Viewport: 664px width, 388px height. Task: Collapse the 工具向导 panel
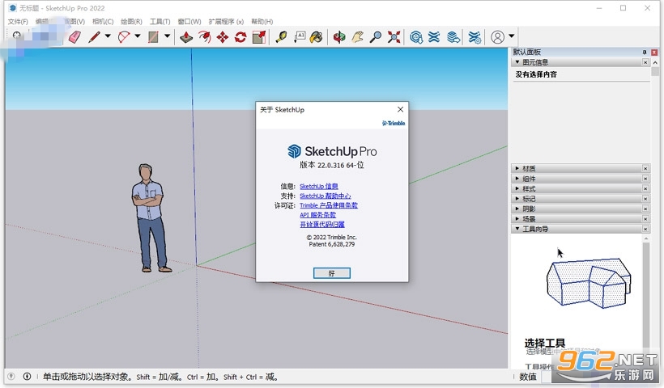tap(517, 229)
